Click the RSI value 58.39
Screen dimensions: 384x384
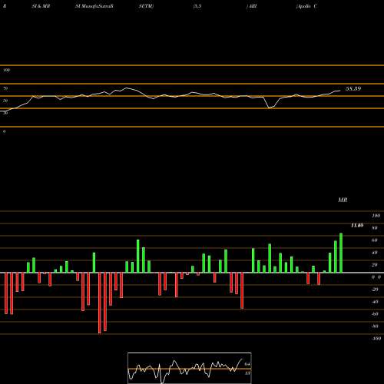(353, 88)
